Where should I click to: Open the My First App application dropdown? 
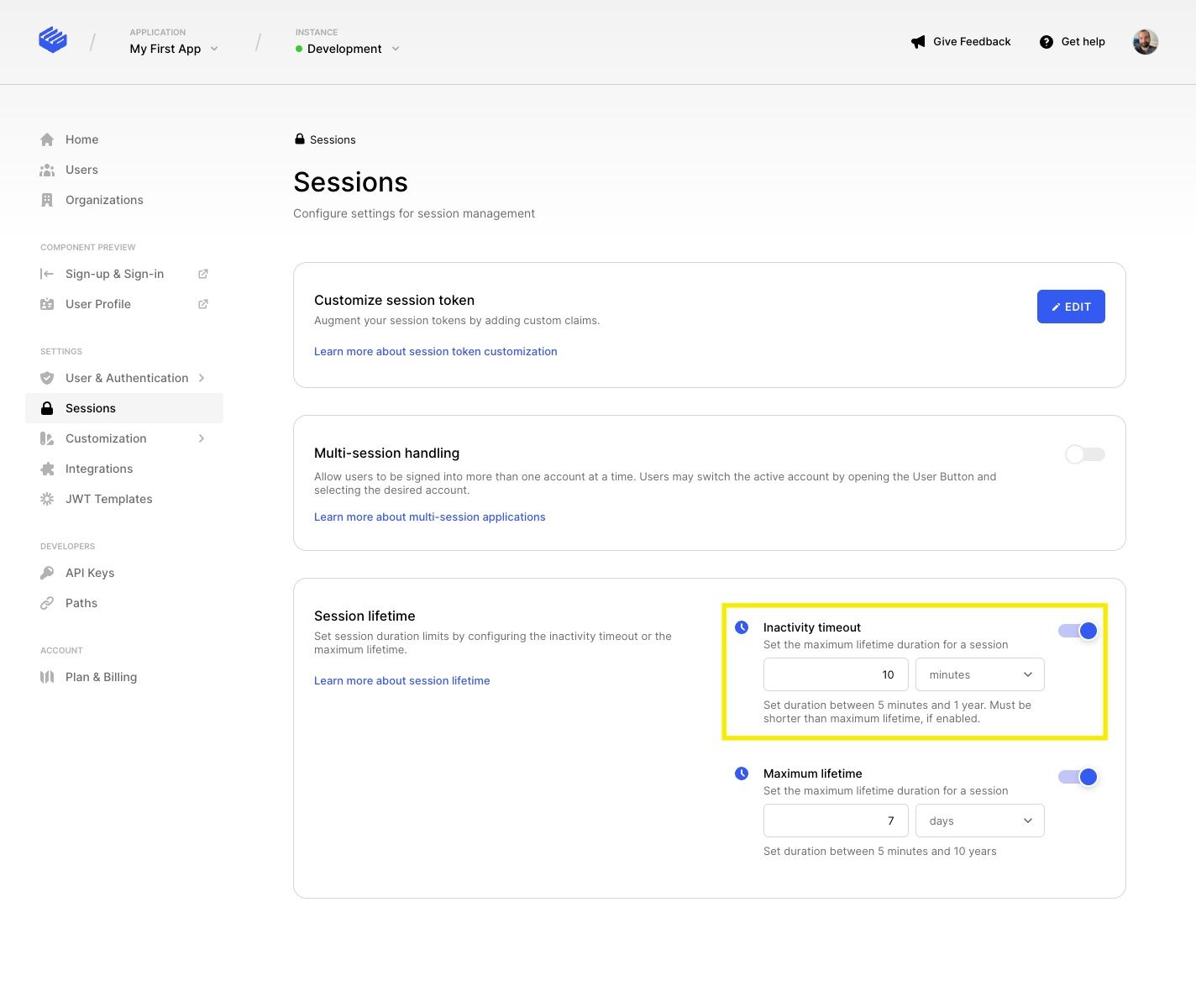(174, 49)
